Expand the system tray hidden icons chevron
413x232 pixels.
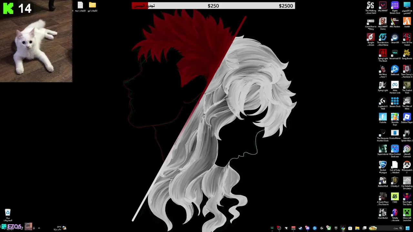pos(39,228)
